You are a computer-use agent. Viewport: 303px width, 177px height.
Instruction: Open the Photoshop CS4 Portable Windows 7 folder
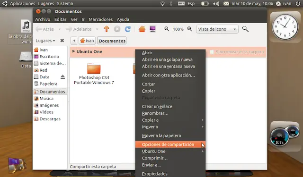[x=94, y=74]
